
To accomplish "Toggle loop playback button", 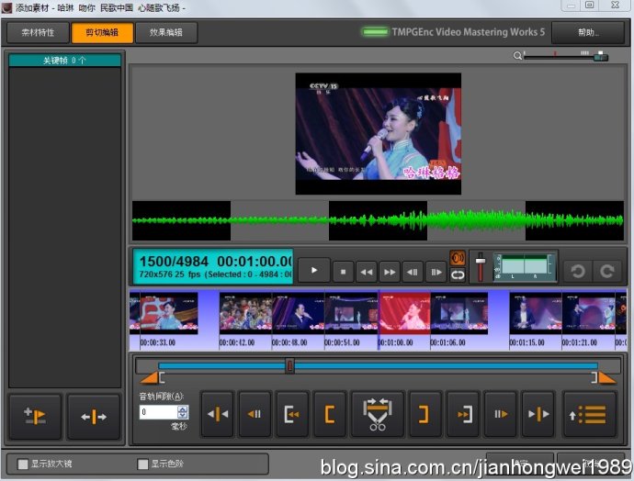I will 457,275.
